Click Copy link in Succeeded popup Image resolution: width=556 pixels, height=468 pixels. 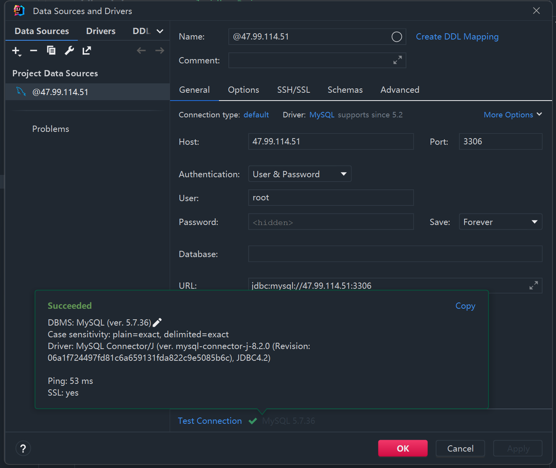pyautogui.click(x=465, y=306)
